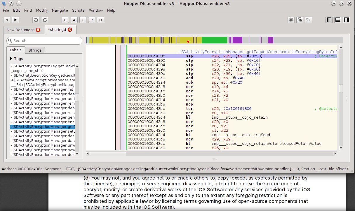Open the Modify menu
Image resolution: width=355 pixels, height=211 pixels.
[42, 10]
